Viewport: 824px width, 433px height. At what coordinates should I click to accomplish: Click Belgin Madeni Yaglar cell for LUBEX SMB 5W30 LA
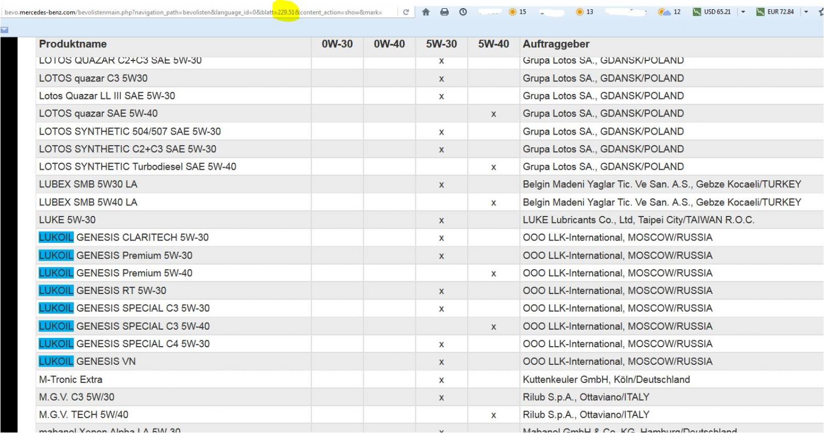662,185
